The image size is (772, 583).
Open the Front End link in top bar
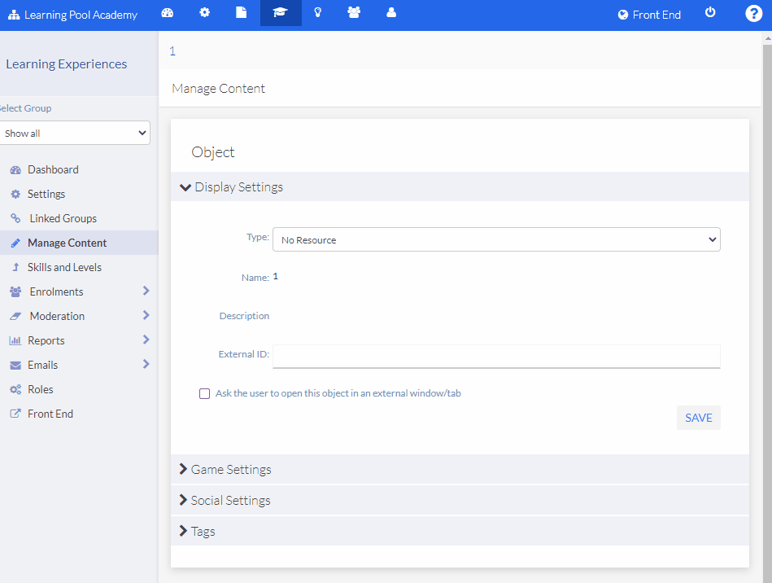[649, 14]
